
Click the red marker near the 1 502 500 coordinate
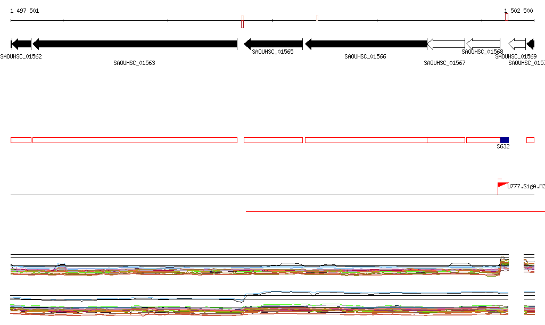[x=507, y=17]
